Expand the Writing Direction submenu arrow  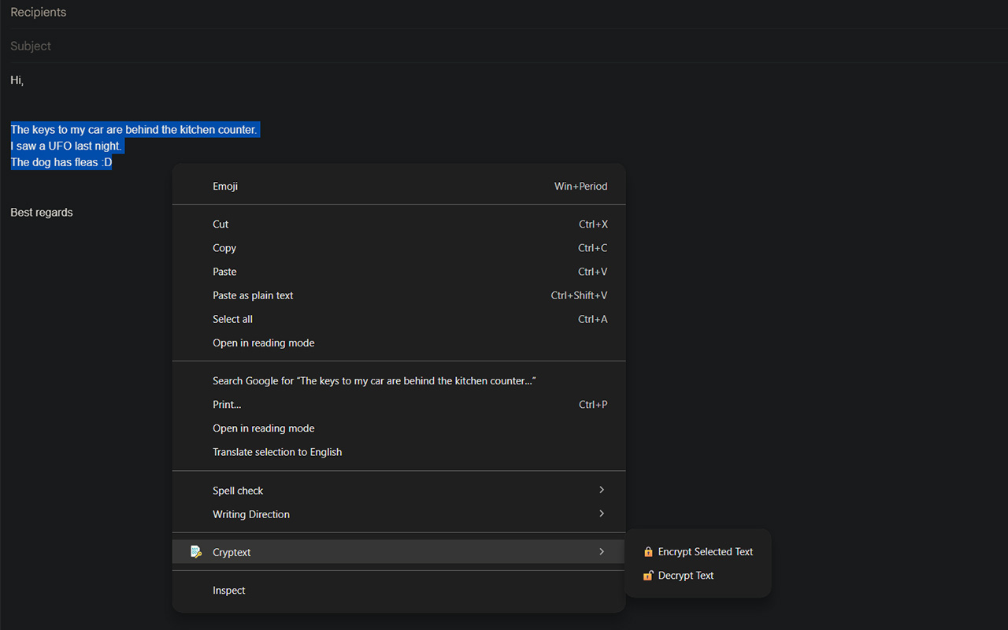coord(602,513)
